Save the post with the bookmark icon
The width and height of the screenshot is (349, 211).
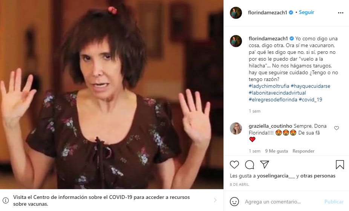pos(340,165)
